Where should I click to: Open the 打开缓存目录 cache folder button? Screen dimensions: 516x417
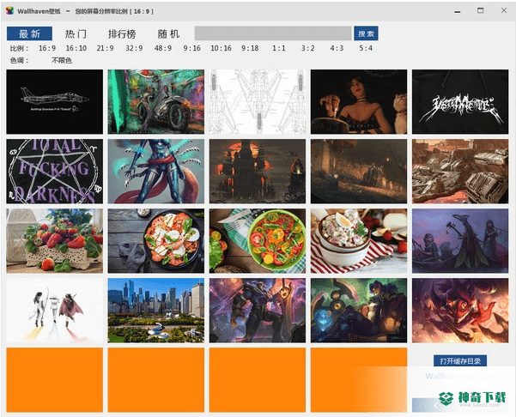460,361
